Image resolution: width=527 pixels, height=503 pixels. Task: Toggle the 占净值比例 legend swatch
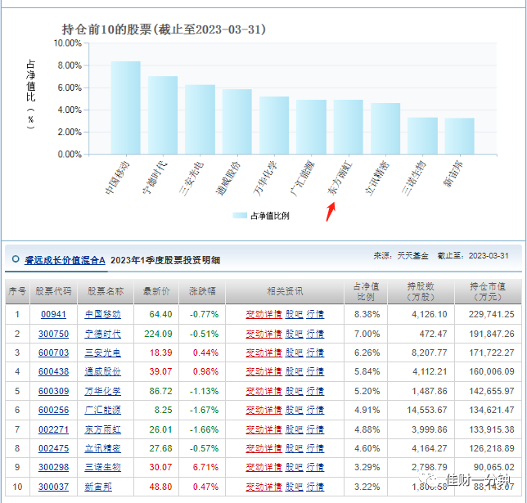click(240, 216)
